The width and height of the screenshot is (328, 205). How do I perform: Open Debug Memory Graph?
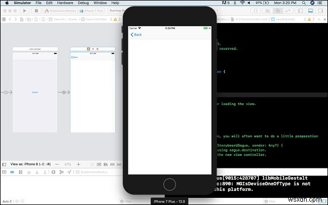[x=61, y=172]
